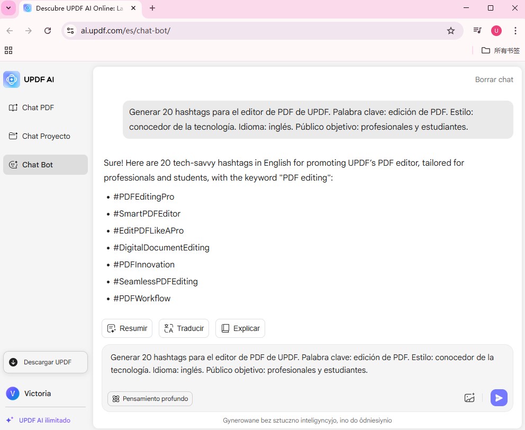
Task: Go forward in browser history
Action: [29, 31]
